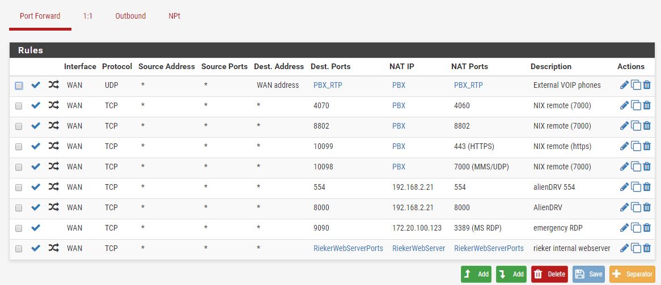Click pencil icon for alienDRV 554 rule
The image size is (661, 285).
[624, 188]
